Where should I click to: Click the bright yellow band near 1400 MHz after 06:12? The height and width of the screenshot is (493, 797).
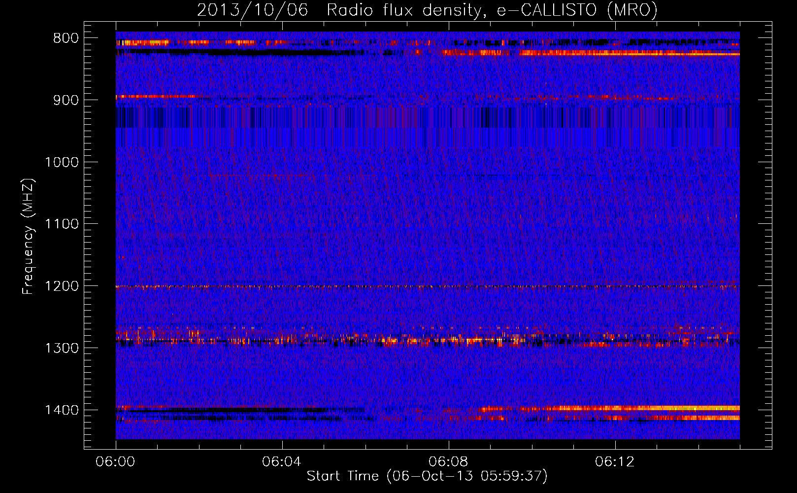(677, 408)
